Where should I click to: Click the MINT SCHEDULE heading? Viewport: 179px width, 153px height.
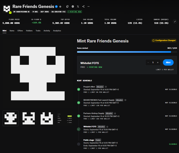[x=84, y=81]
